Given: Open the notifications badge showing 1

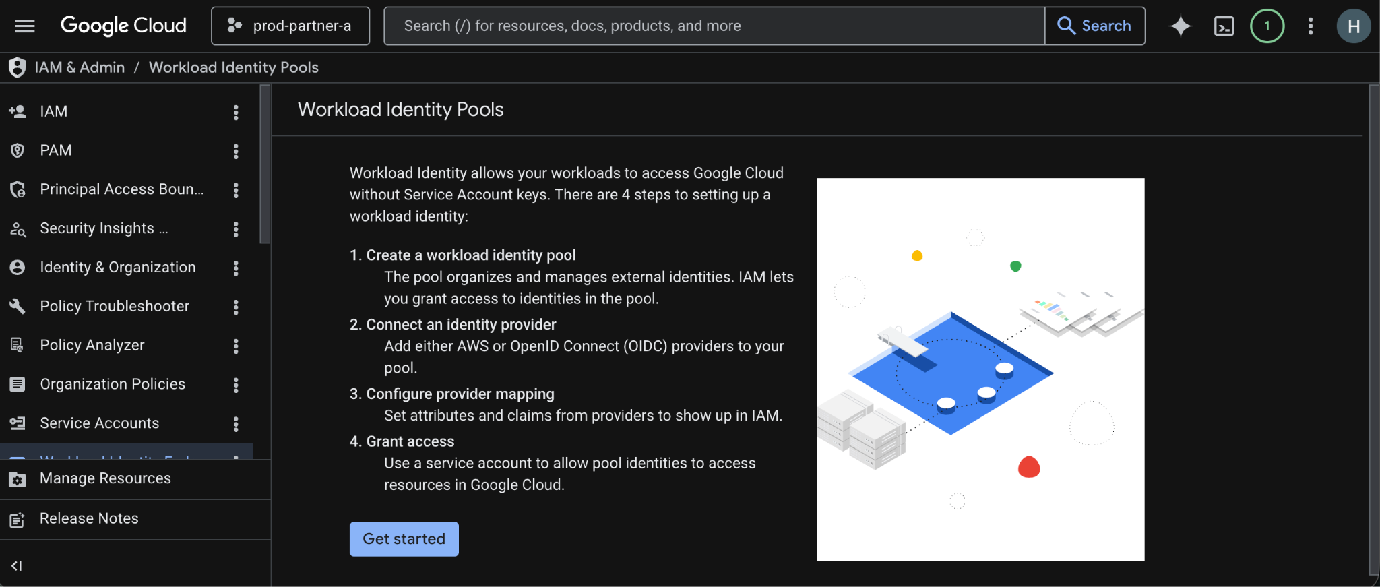Looking at the screenshot, I should click(1267, 26).
